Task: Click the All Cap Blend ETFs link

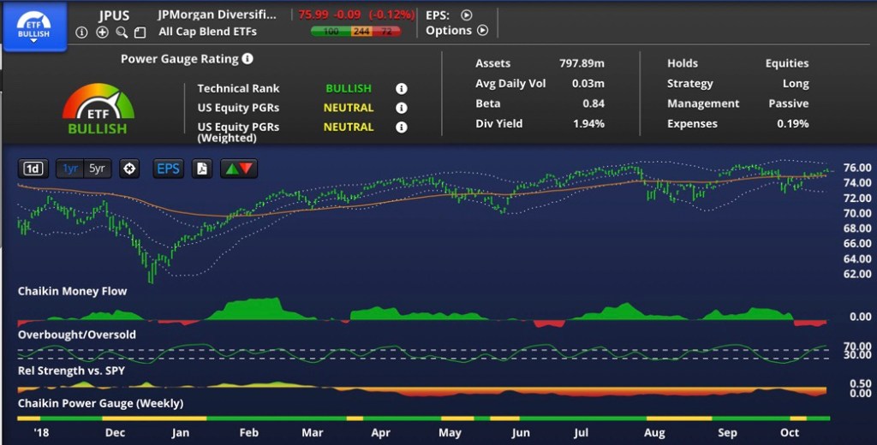Action: click(x=207, y=32)
